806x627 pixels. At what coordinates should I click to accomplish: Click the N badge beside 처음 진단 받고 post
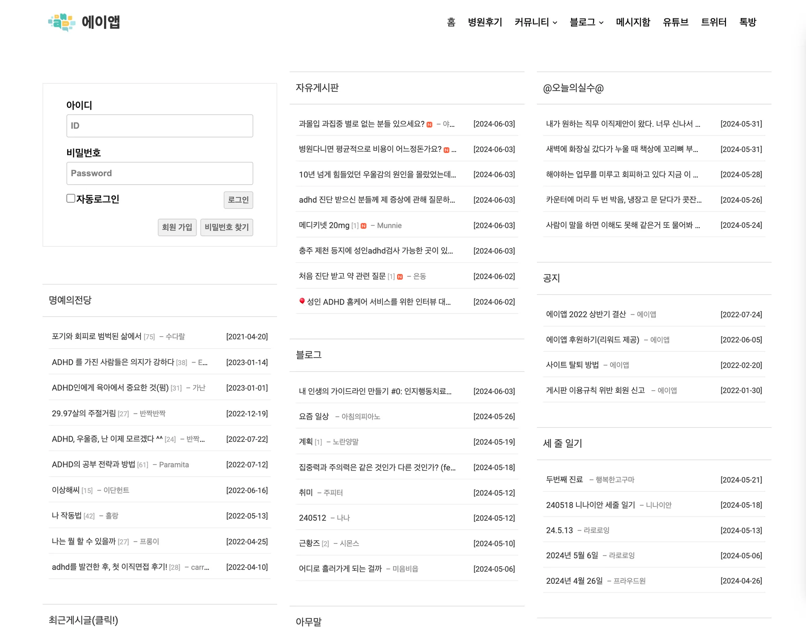(x=400, y=277)
